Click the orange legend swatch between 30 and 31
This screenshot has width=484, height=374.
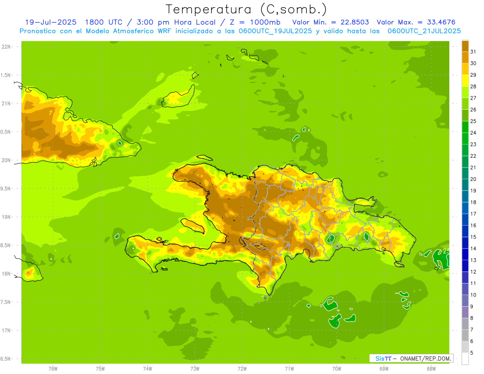[x=465, y=57]
